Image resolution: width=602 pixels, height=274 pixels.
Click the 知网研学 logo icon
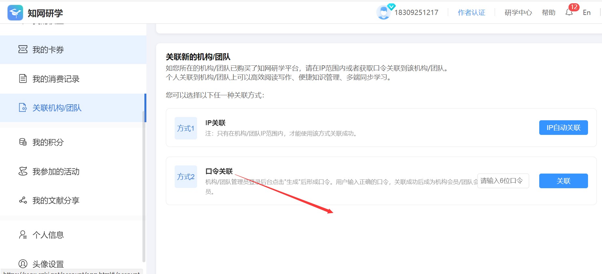click(15, 13)
